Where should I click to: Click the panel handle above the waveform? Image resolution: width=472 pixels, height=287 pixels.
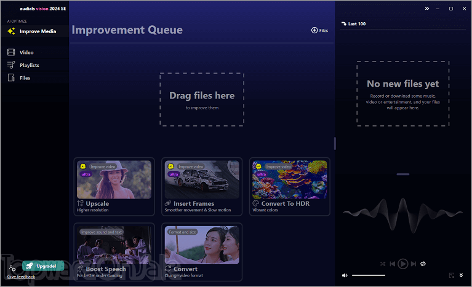[x=402, y=175]
